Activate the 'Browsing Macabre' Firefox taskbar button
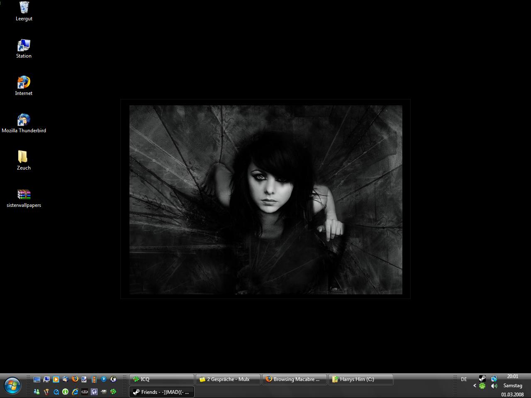 coord(294,379)
